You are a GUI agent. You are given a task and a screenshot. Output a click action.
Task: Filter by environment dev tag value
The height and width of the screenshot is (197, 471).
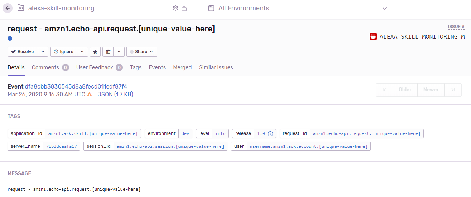[x=186, y=133]
